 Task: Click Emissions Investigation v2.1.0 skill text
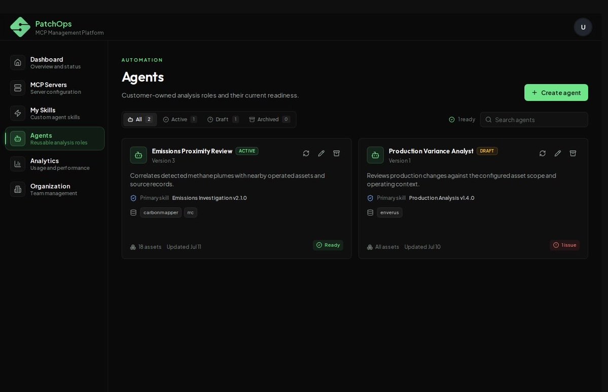point(209,198)
